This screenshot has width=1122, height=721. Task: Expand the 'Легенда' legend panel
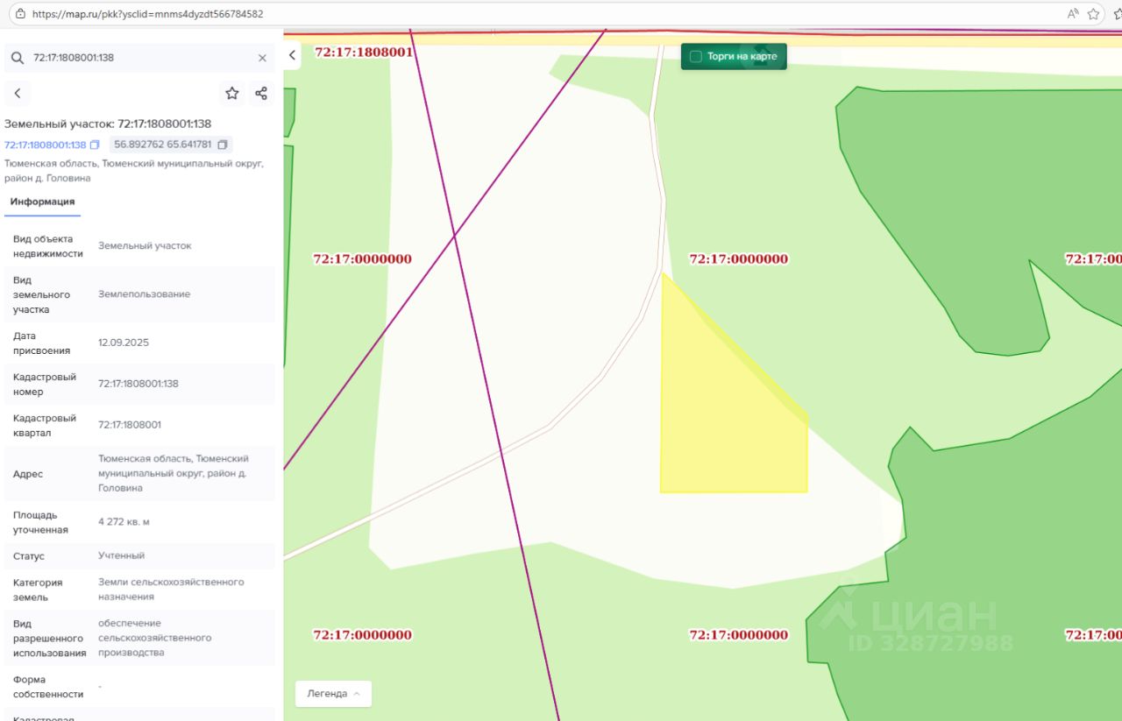tap(333, 694)
